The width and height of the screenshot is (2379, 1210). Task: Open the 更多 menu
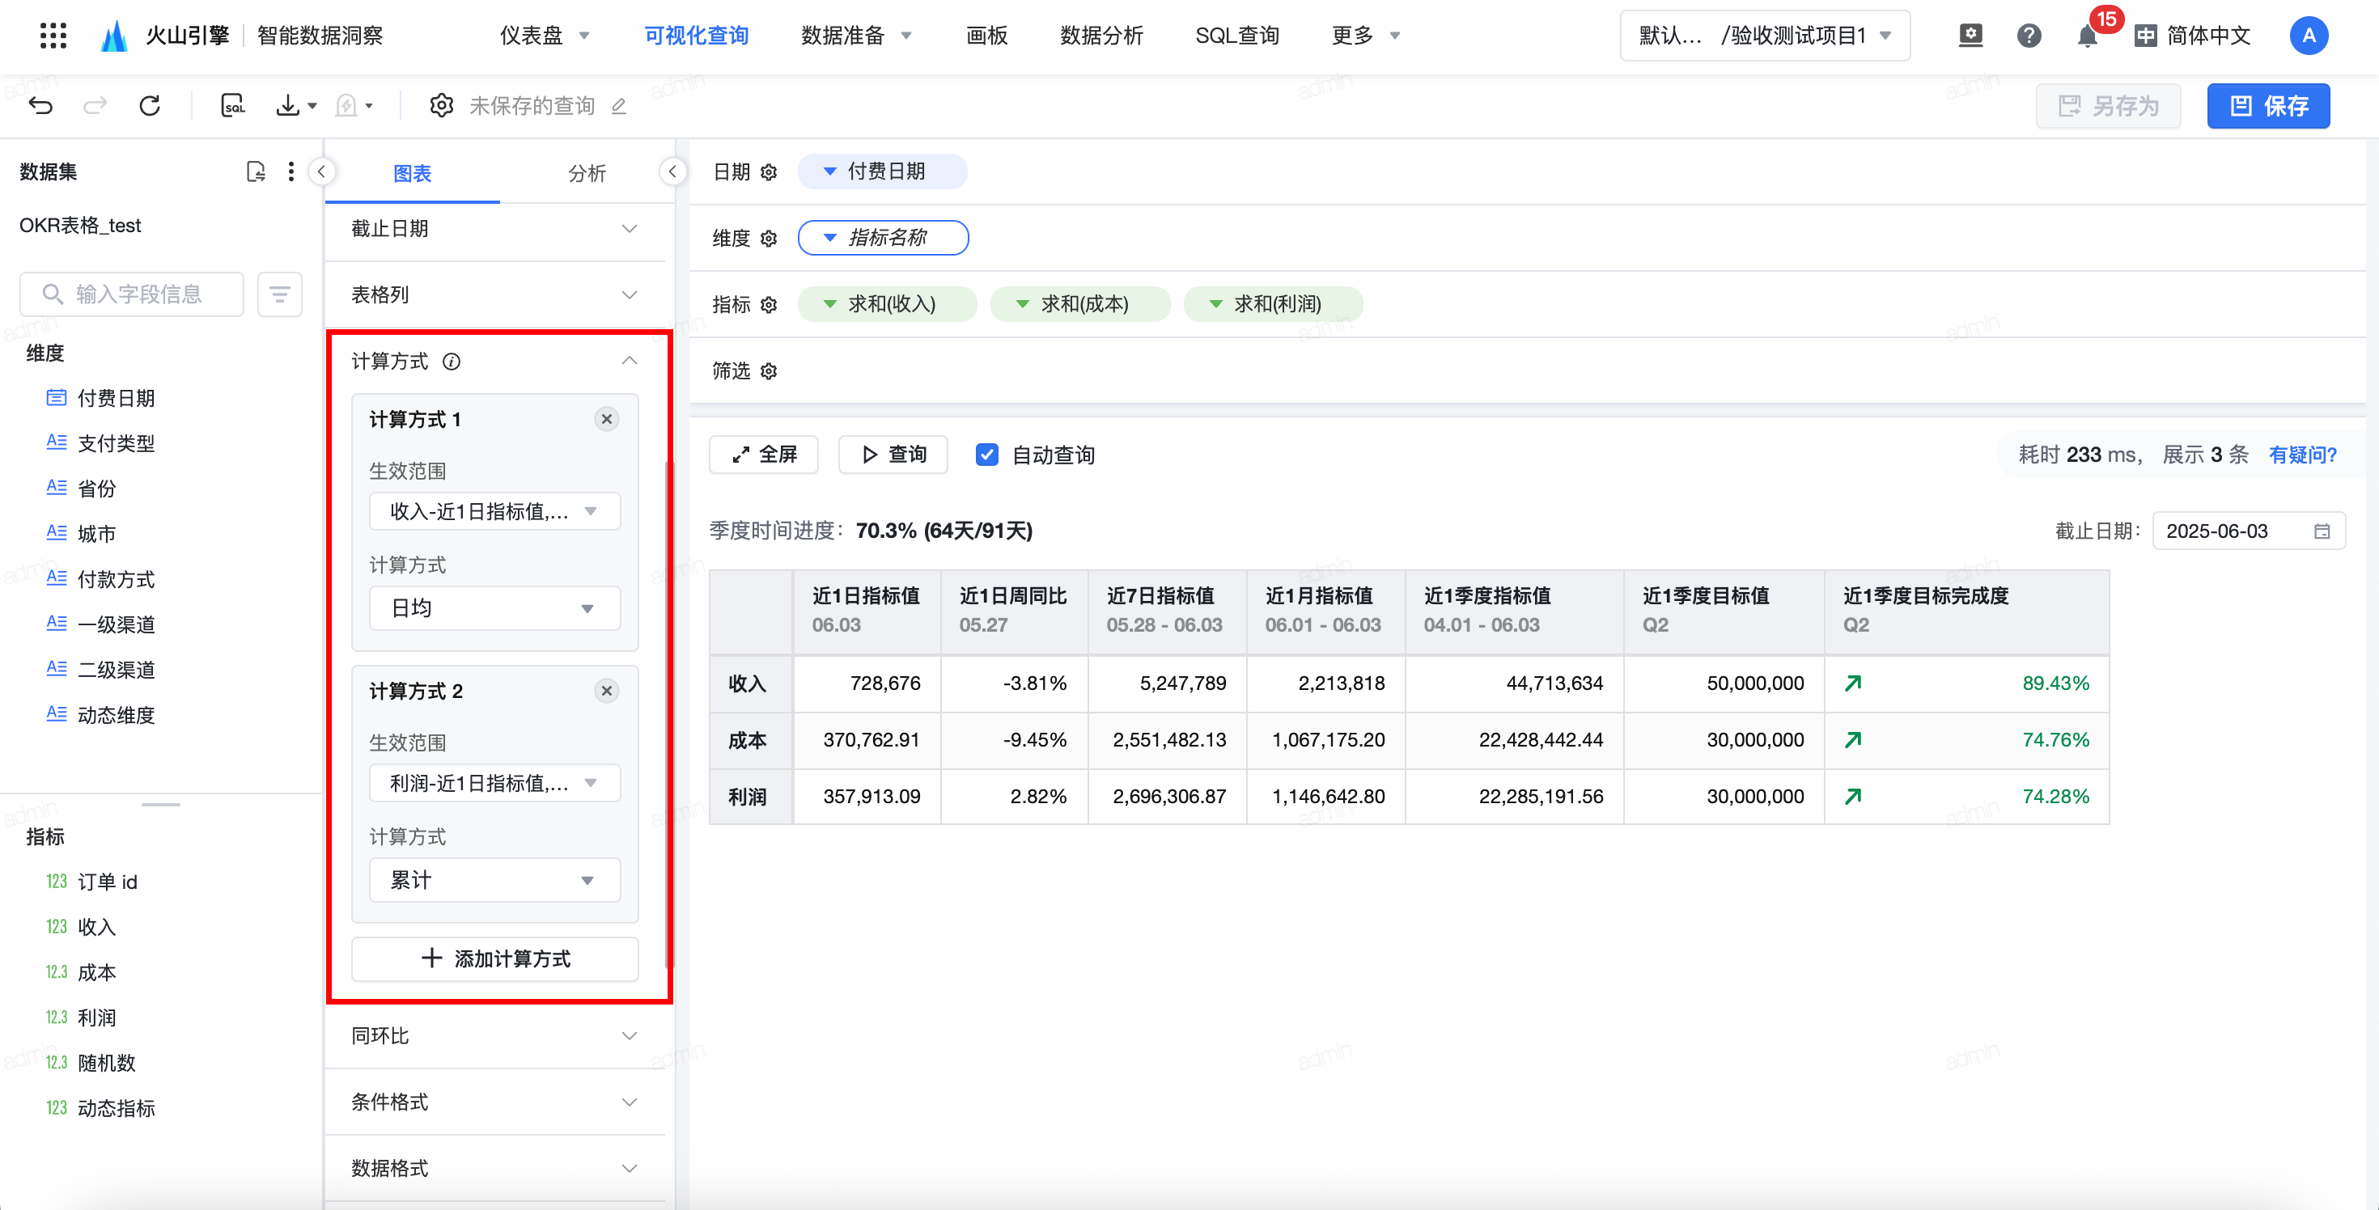(x=1365, y=36)
